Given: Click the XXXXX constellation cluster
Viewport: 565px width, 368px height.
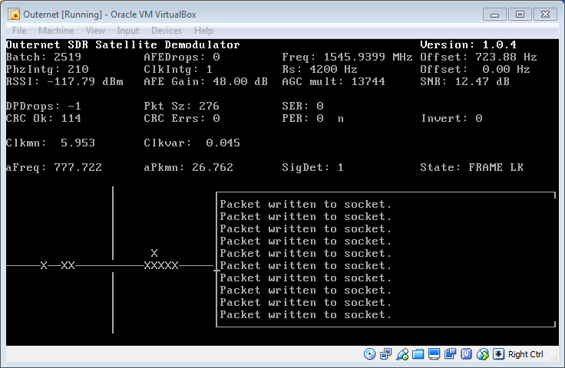Looking at the screenshot, I should 161,265.
